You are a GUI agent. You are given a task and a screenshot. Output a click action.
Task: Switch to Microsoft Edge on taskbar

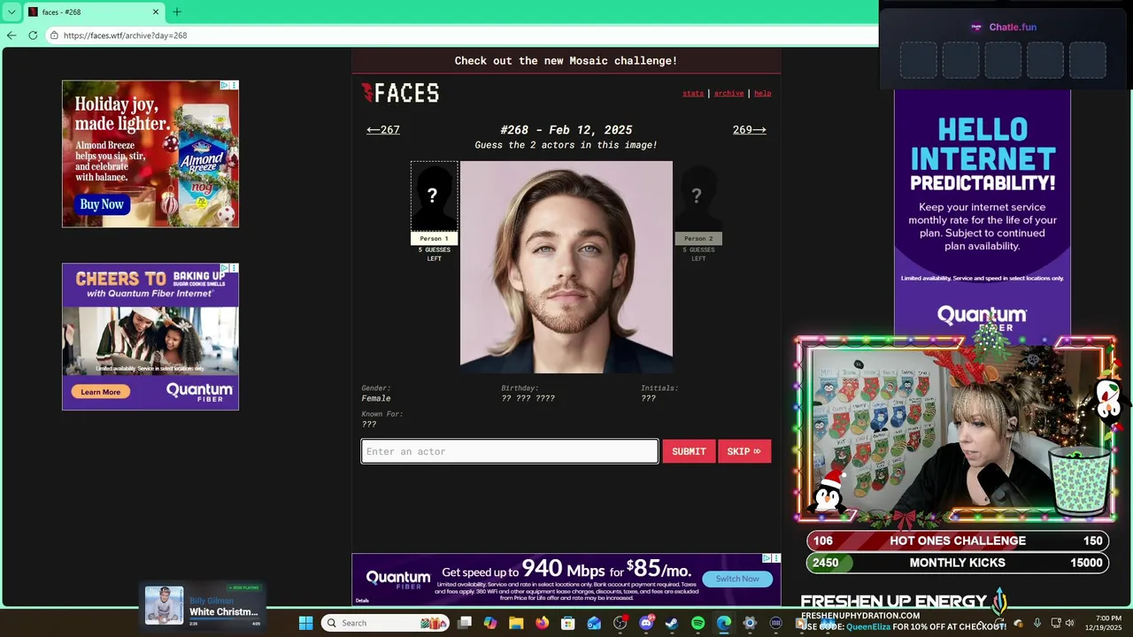pyautogui.click(x=724, y=623)
